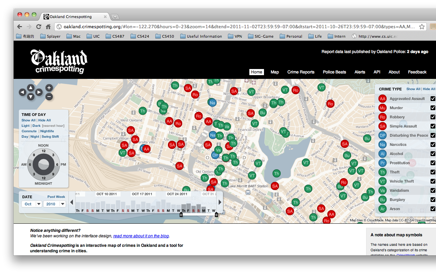Open the Oct month dropdown
The image size is (436, 272).
[x=32, y=204]
